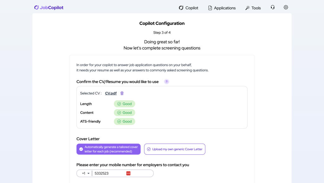324x183 pixels.
Task: Click the red autofill icon in phone field
Action: [x=128, y=173]
